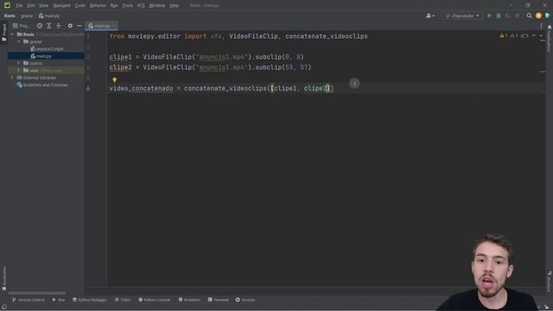The width and height of the screenshot is (553, 311).
Task: Open the Notifications bell panel
Action: click(550, 27)
